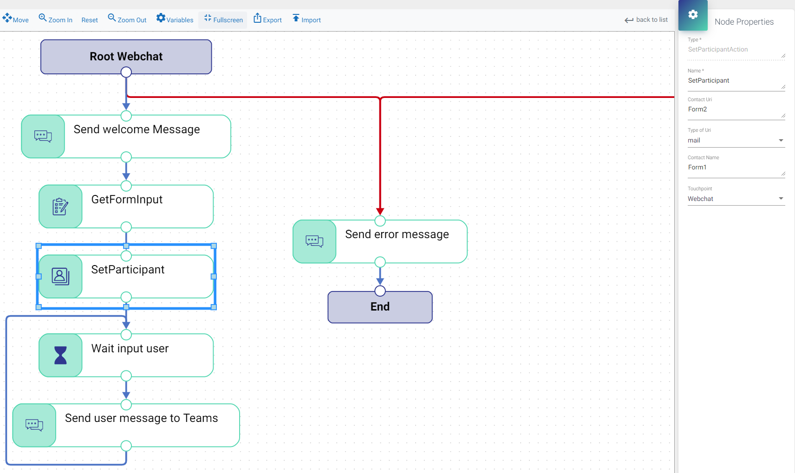The width and height of the screenshot is (795, 473).
Task: Click the Zoom In magnifier
Action: coord(43,18)
